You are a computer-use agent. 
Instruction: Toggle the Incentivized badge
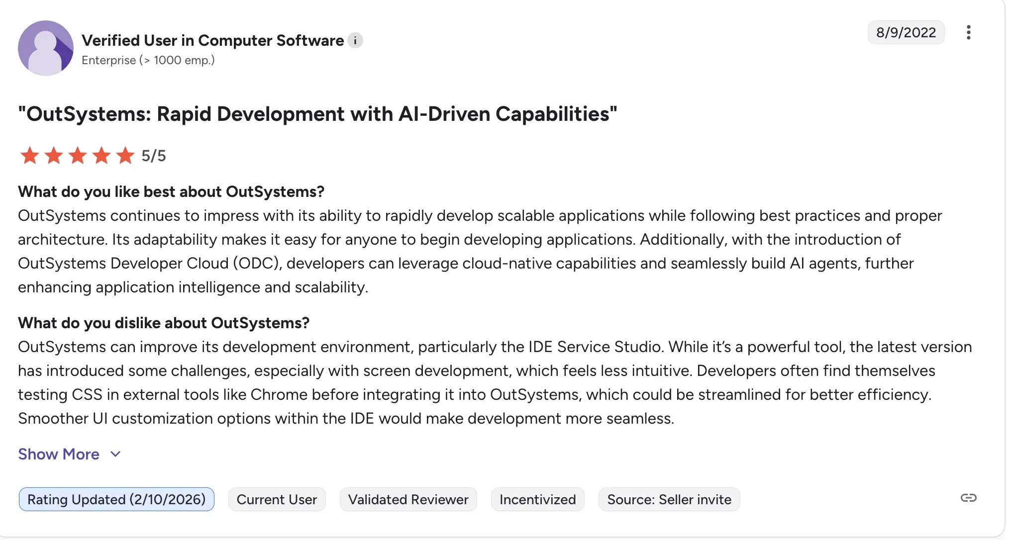pyautogui.click(x=537, y=499)
